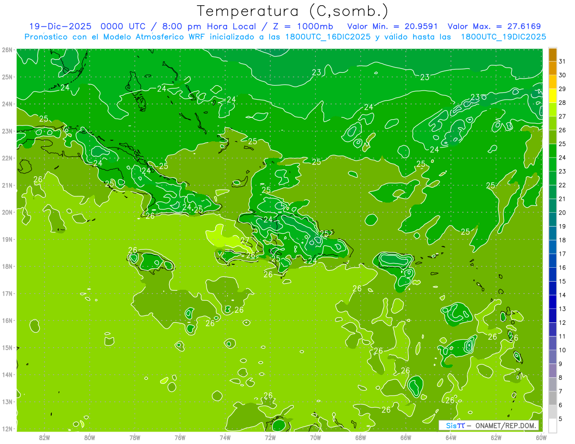The width and height of the screenshot is (575, 444).
Task: Click the "19N" latitude axis label
Action: tap(7, 239)
